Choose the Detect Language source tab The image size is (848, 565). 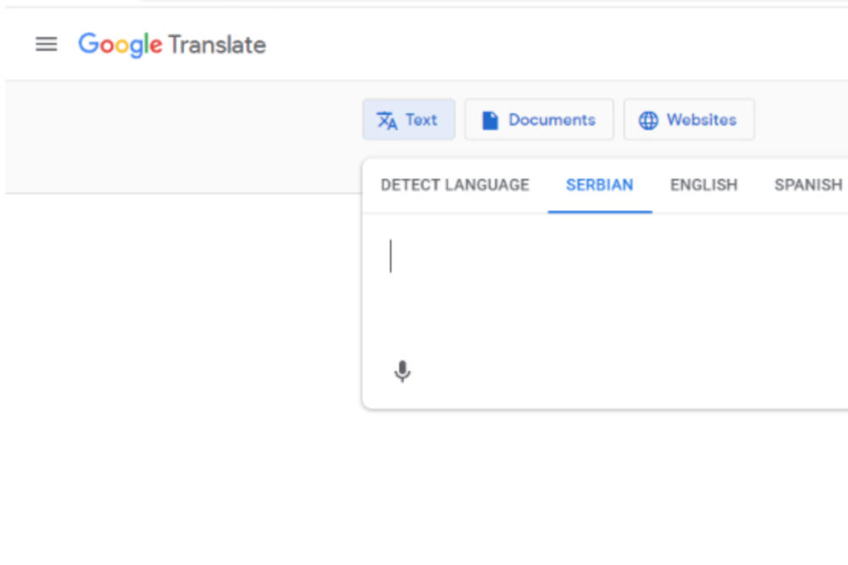coord(455,185)
